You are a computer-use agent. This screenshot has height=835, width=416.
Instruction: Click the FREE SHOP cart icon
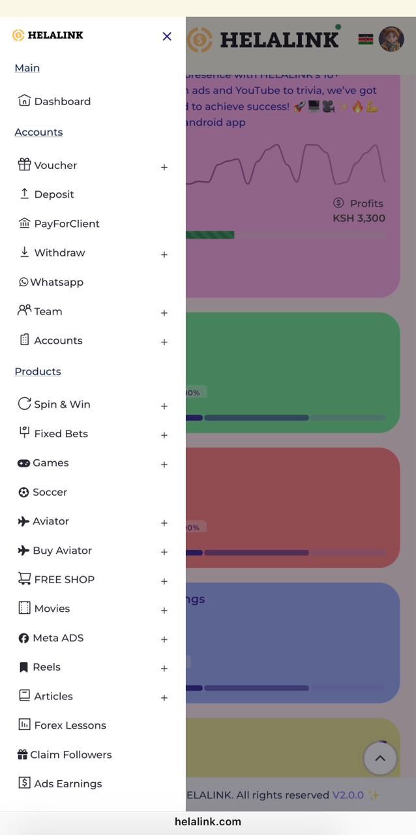click(24, 579)
